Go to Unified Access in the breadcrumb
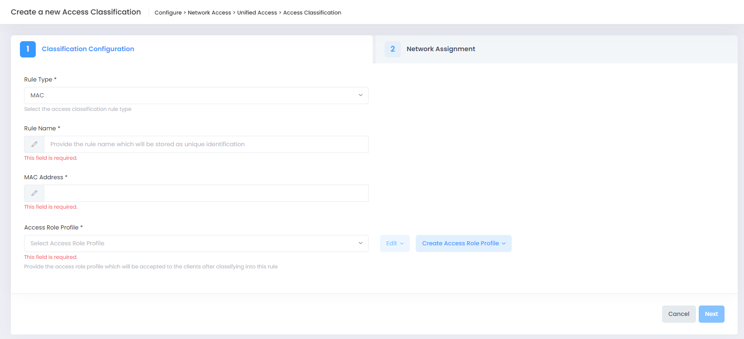The width and height of the screenshot is (744, 339). (257, 13)
